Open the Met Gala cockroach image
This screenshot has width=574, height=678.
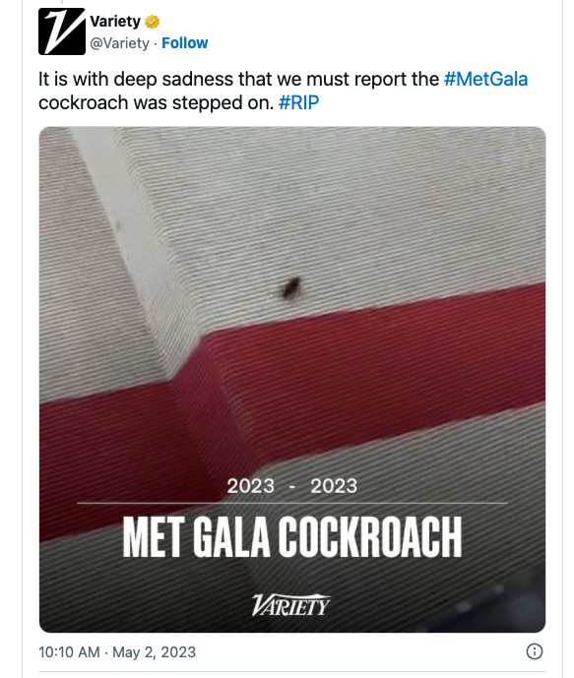(x=292, y=380)
